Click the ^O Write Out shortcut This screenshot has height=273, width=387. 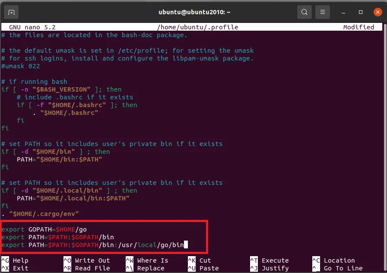pyautogui.click(x=87, y=260)
